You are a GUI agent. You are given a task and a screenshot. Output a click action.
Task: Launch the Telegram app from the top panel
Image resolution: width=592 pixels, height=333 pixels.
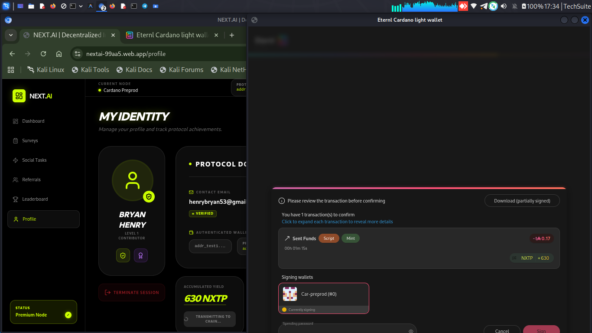coord(144,7)
